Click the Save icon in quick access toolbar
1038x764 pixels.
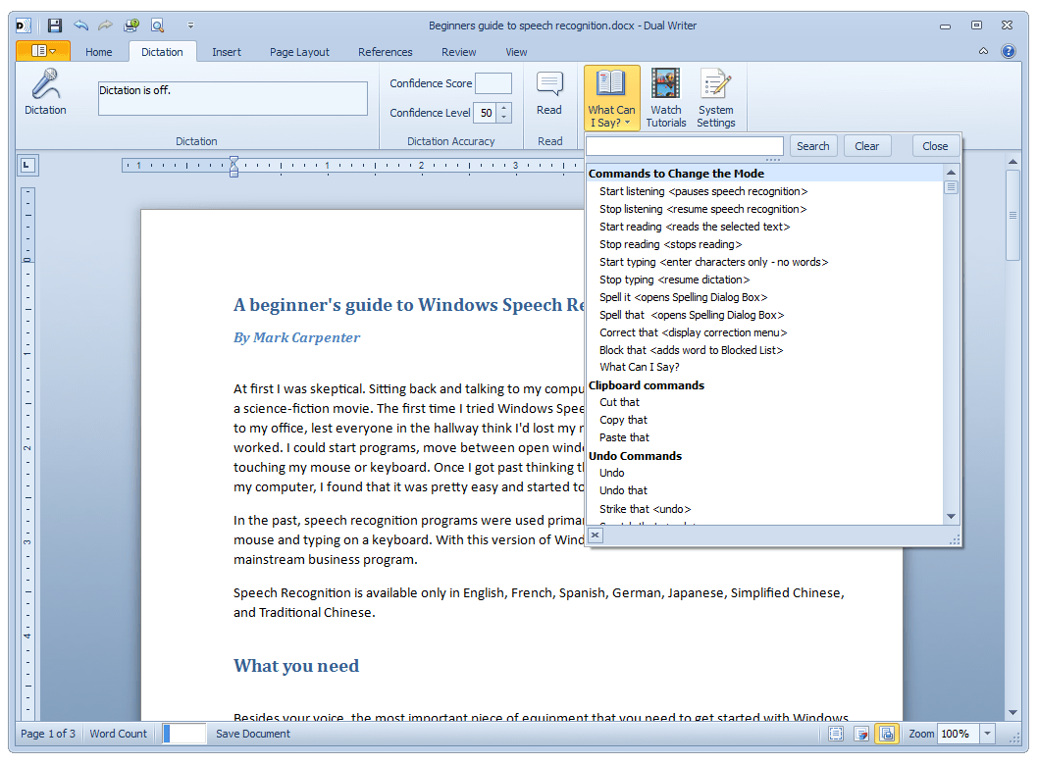click(x=55, y=25)
